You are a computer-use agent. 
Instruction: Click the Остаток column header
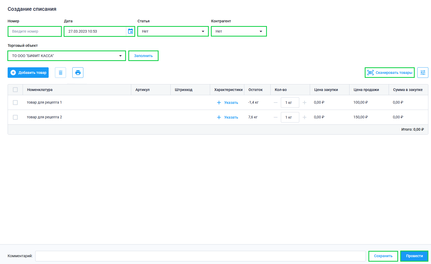point(255,90)
